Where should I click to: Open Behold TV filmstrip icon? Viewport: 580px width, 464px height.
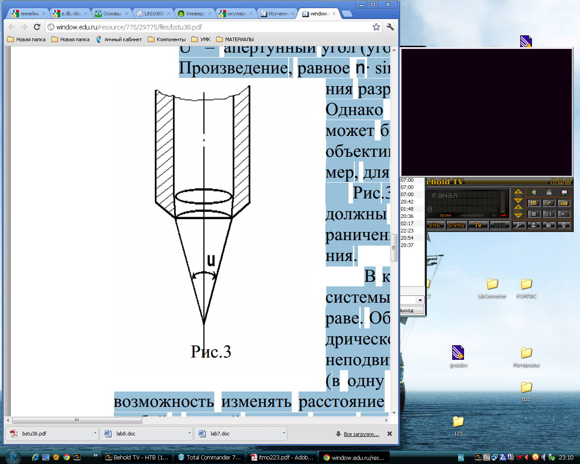534,225
